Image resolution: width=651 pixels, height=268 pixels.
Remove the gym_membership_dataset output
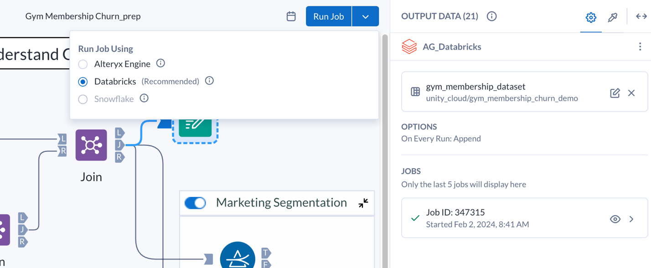point(632,93)
